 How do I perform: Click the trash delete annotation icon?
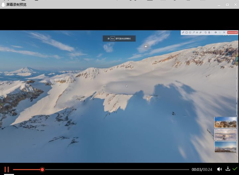209,32
